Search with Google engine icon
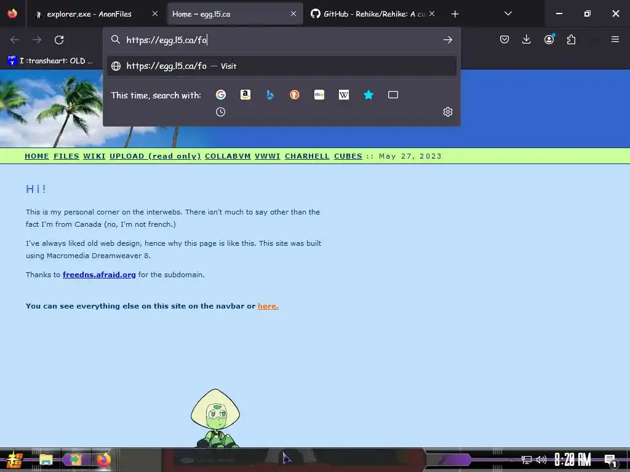This screenshot has height=472, width=630. [x=221, y=95]
